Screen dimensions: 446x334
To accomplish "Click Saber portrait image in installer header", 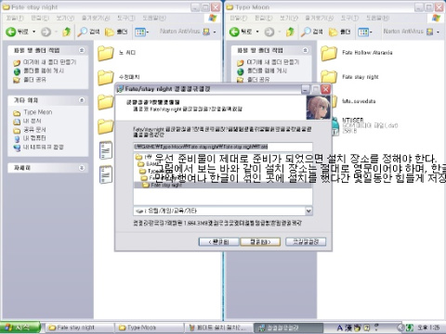I will coord(318,108).
